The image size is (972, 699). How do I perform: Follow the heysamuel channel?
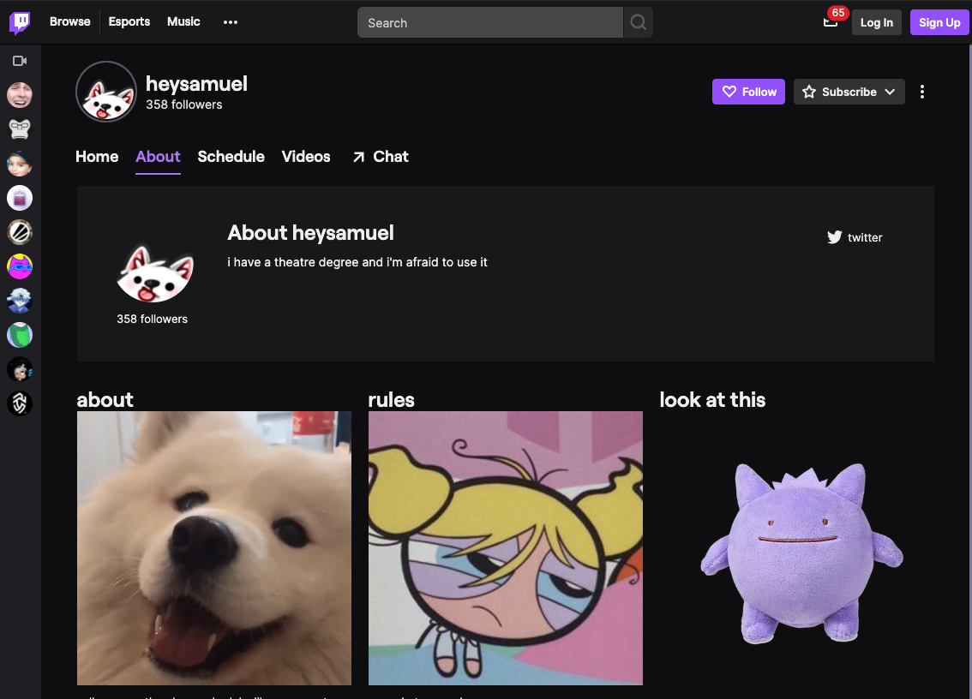click(x=748, y=92)
